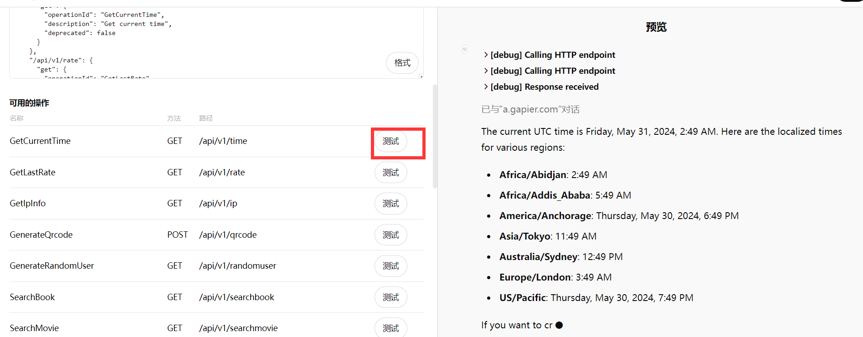
Task: Test the SearchMovie action
Action: pos(390,327)
